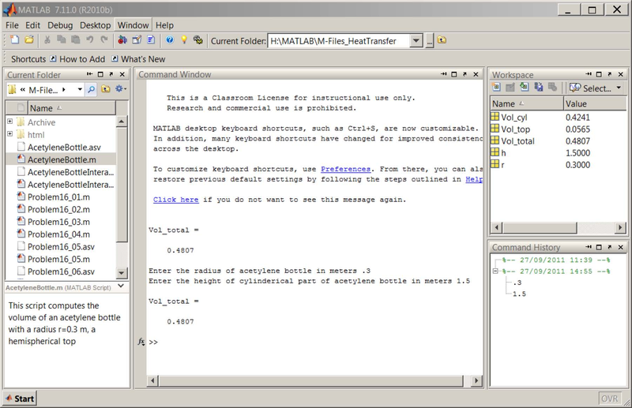Collapse the AcetyleneBottle.m details panel chevron
This screenshot has width=632, height=408.
click(x=121, y=286)
